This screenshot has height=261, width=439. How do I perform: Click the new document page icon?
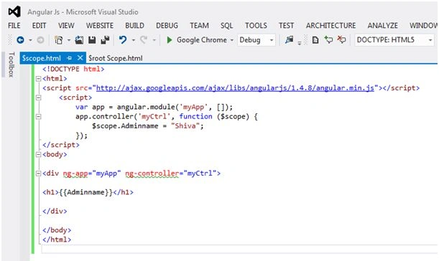pyautogui.click(x=315, y=40)
